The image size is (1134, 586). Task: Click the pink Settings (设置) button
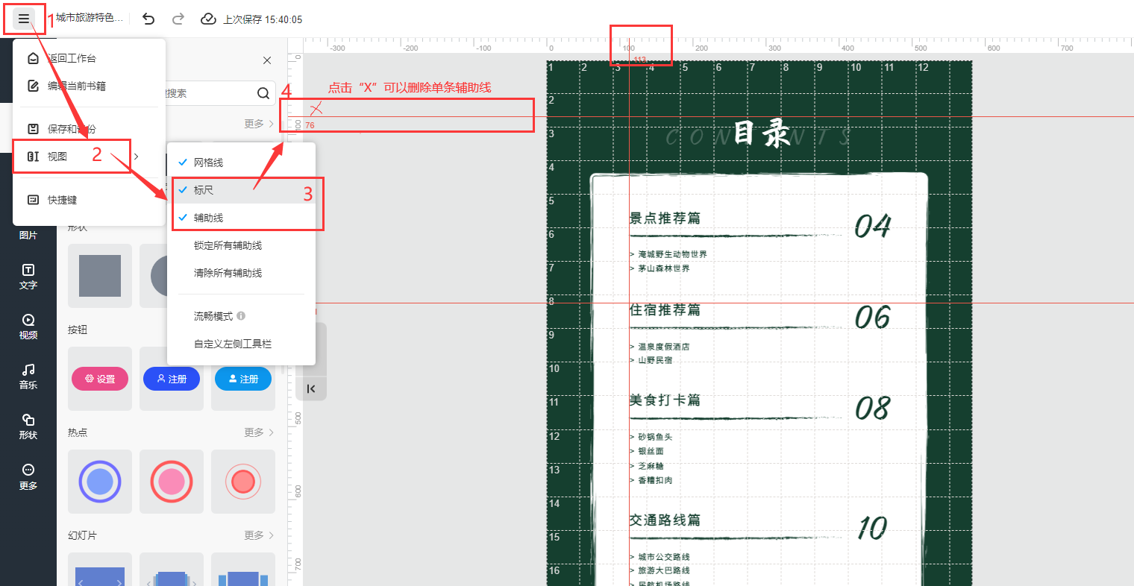click(100, 379)
